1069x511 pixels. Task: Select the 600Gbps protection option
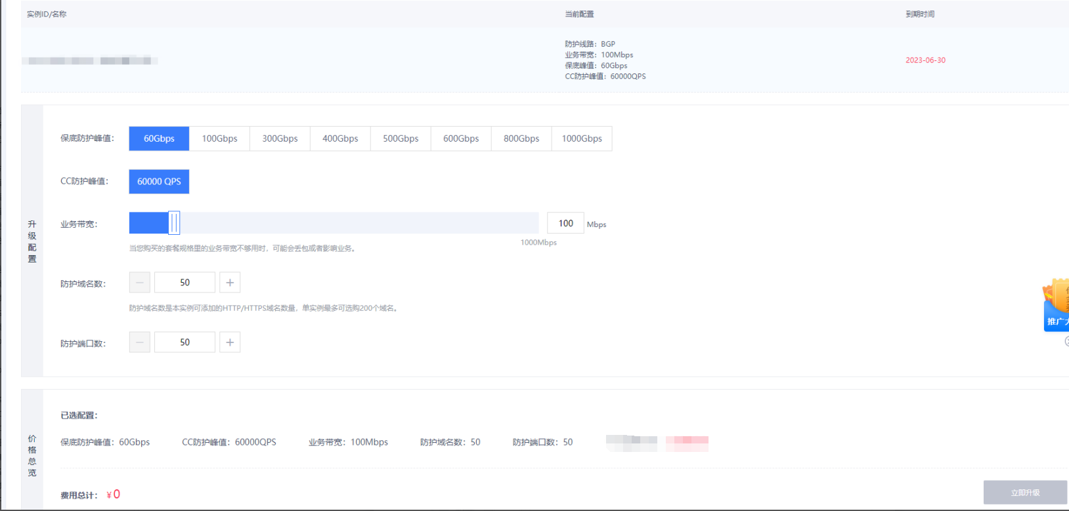point(461,138)
